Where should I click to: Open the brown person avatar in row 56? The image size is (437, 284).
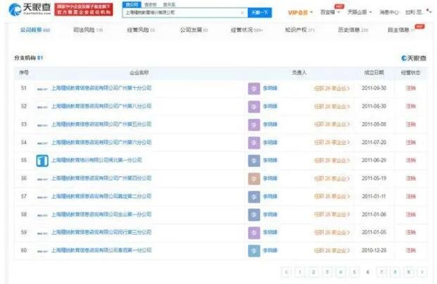click(x=254, y=179)
